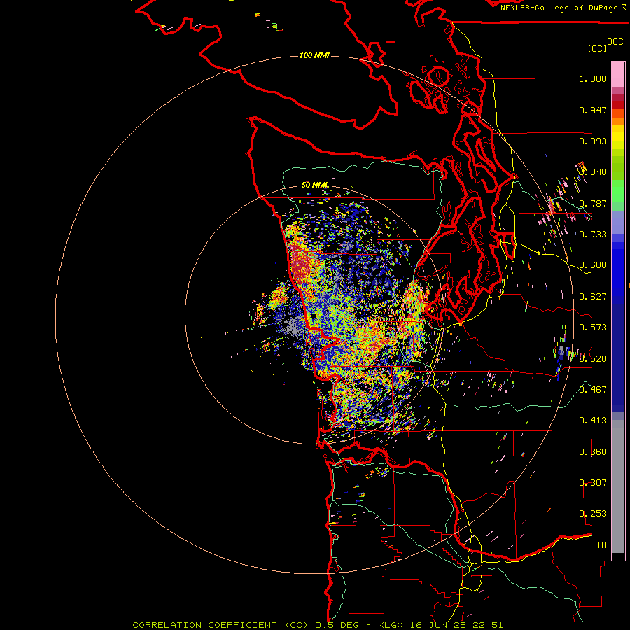630x630 pixels.
Task: Click the 0.467 scale value
Action: pyautogui.click(x=593, y=390)
